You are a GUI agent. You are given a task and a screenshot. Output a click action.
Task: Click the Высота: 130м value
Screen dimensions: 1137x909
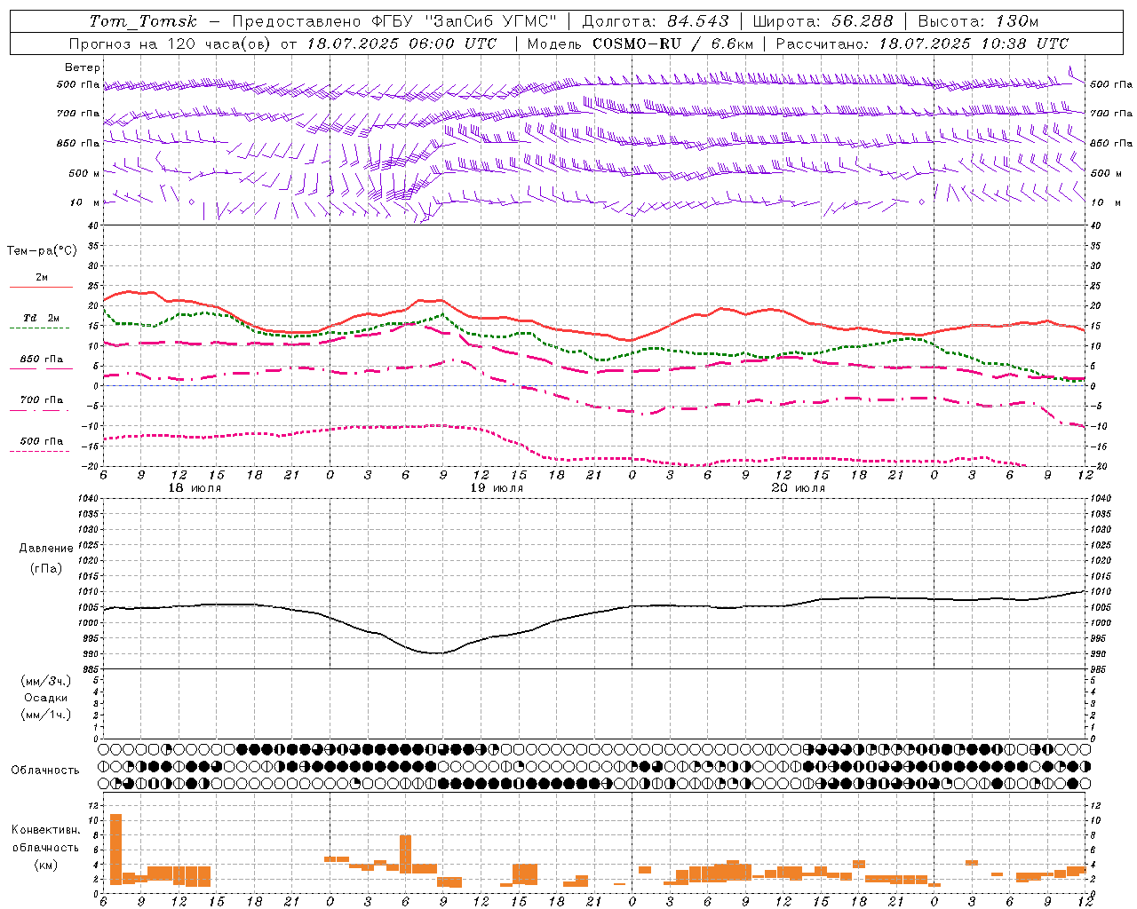pos(978,21)
